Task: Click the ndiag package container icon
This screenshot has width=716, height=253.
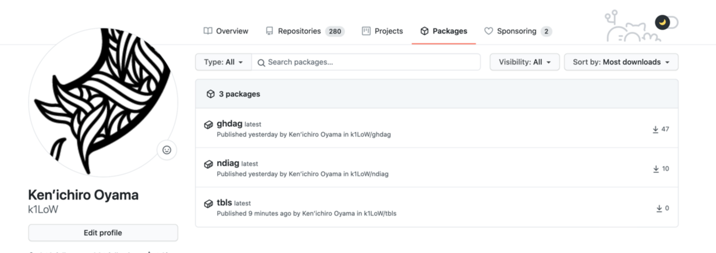Action: (x=209, y=164)
